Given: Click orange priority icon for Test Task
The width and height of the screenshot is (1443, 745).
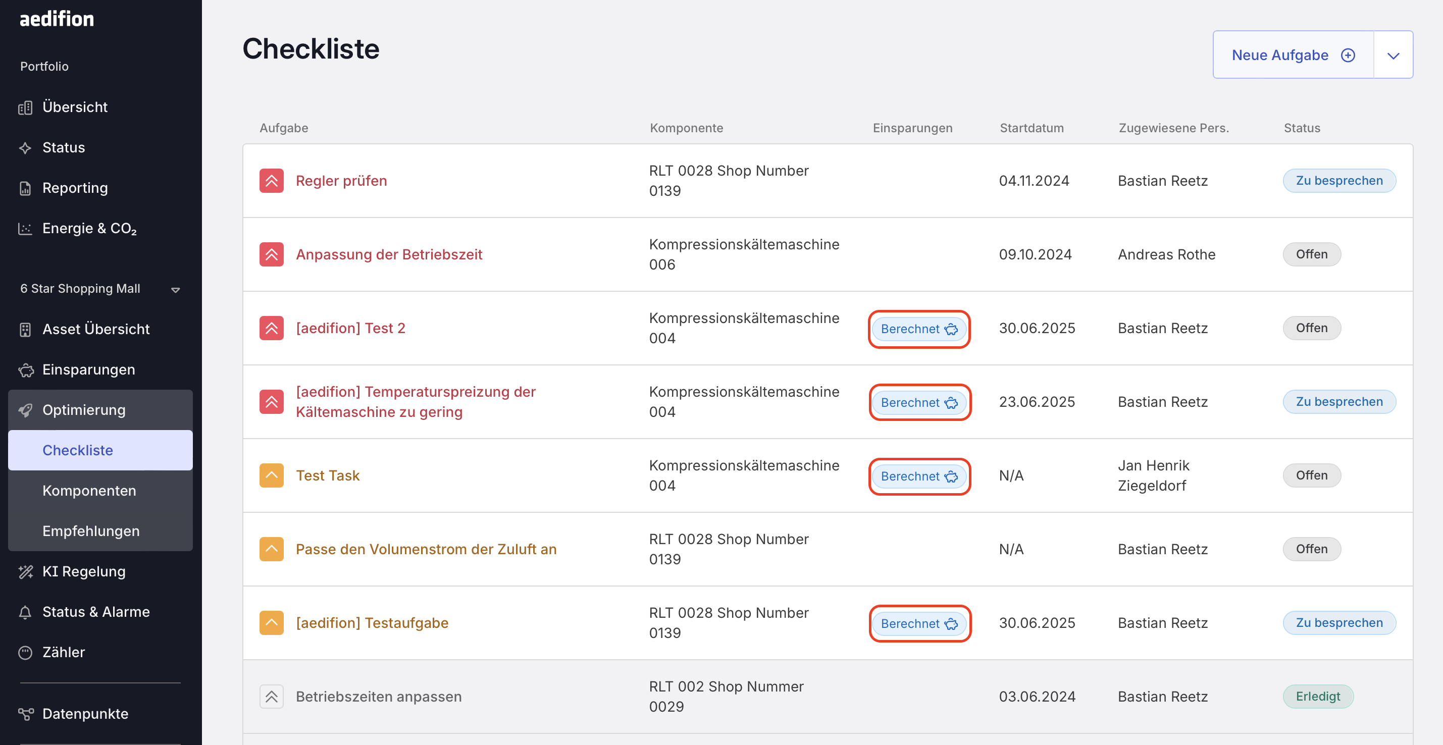Looking at the screenshot, I should click(x=272, y=475).
